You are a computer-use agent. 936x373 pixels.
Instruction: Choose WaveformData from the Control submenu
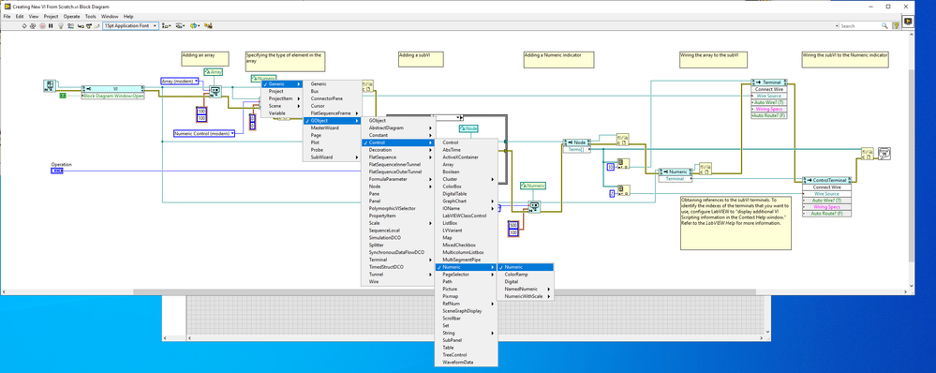(x=467, y=363)
